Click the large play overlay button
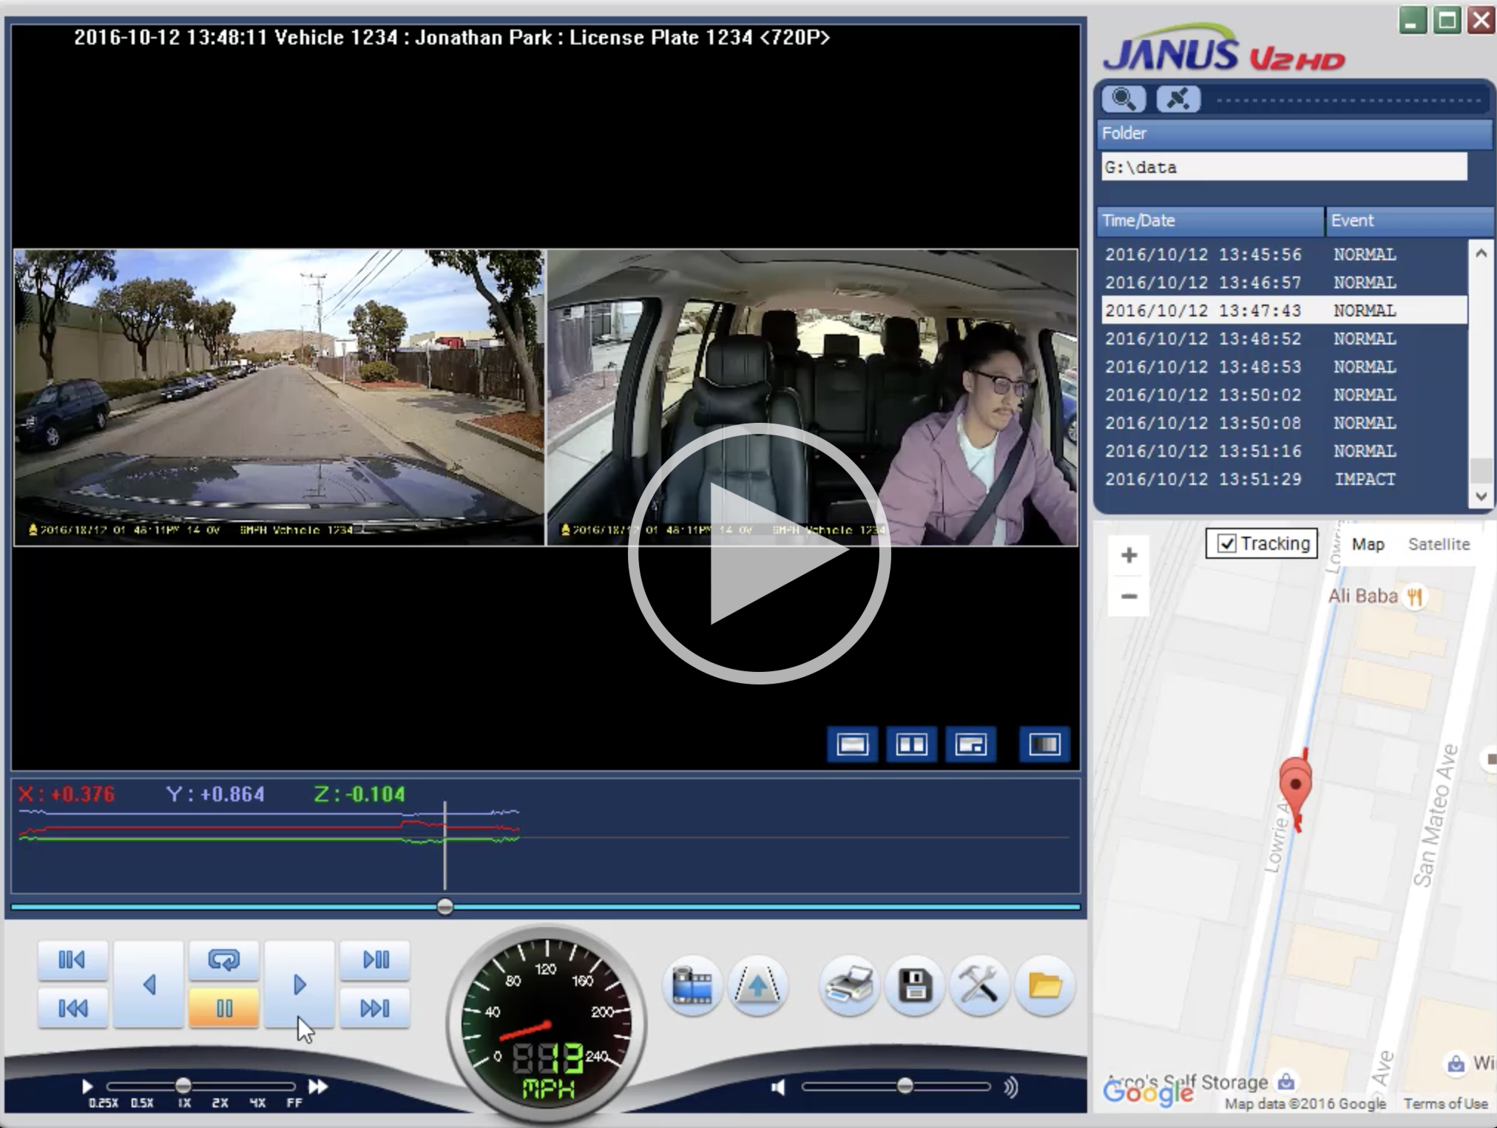Screen dimensions: 1497x1128 [x=760, y=553]
